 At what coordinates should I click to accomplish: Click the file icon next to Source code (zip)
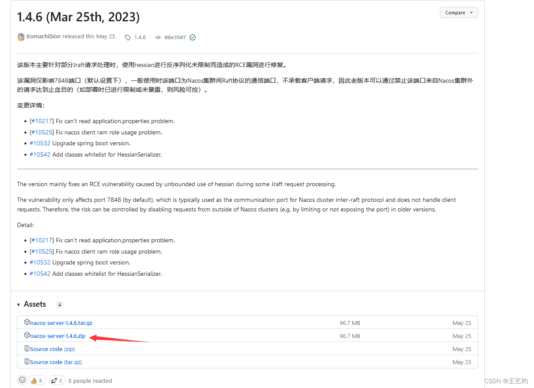pyautogui.click(x=27, y=348)
